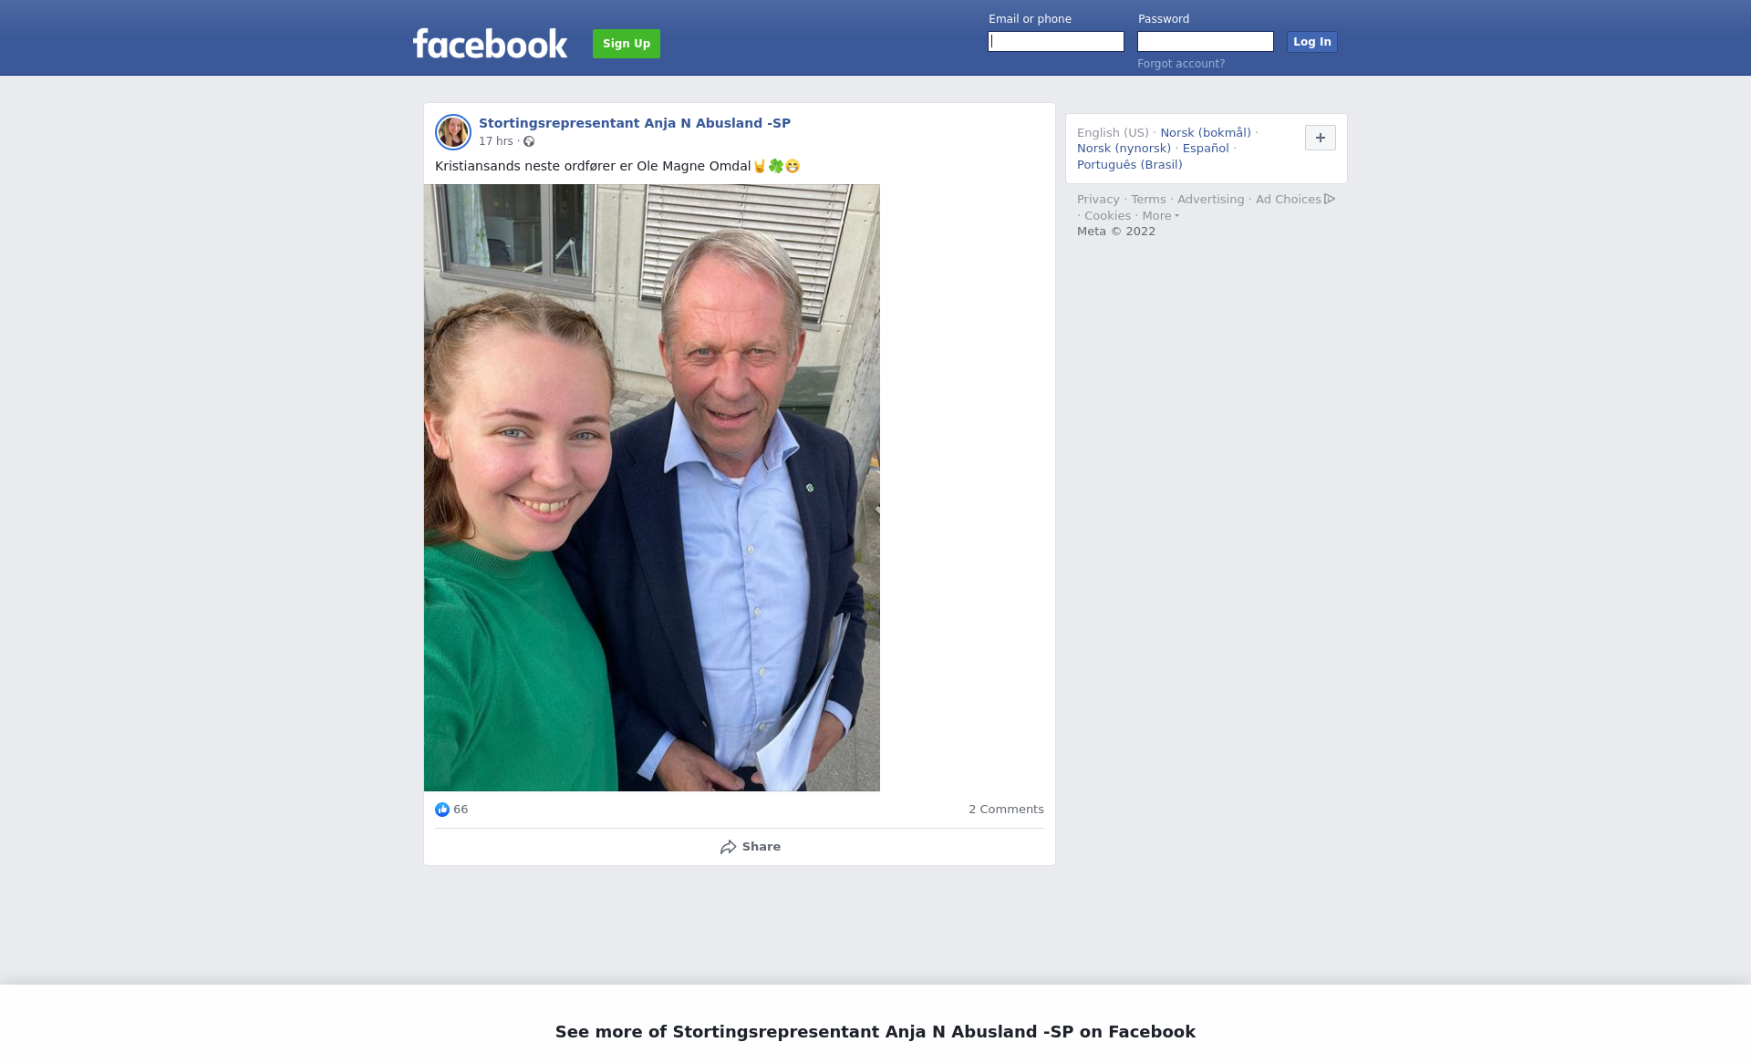This screenshot has width=1751, height=1063.
Task: Click the public globe privacy icon
Action: point(529,141)
